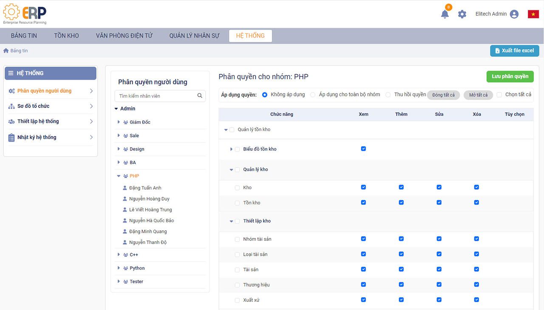The height and width of the screenshot is (310, 544).
Task: Click the Bảng tin breadcrumb link
Action: point(19,50)
